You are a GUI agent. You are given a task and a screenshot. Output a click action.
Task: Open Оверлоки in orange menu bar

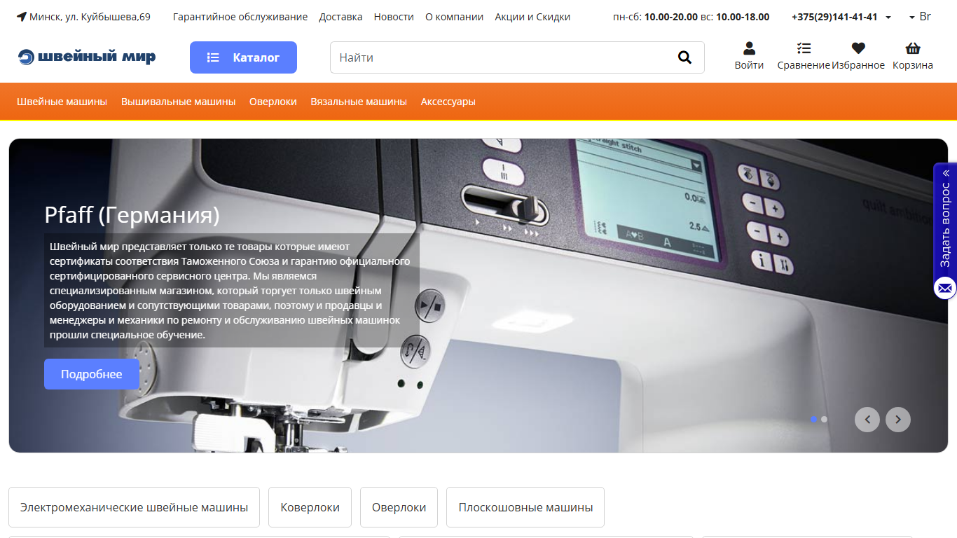(x=273, y=102)
